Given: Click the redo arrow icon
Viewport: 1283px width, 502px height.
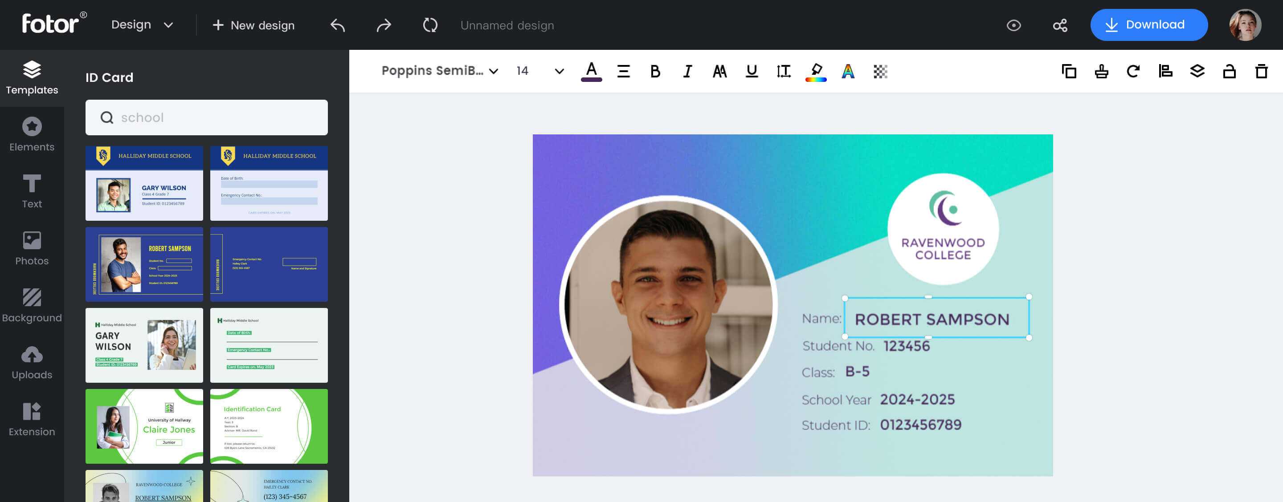Looking at the screenshot, I should 384,25.
